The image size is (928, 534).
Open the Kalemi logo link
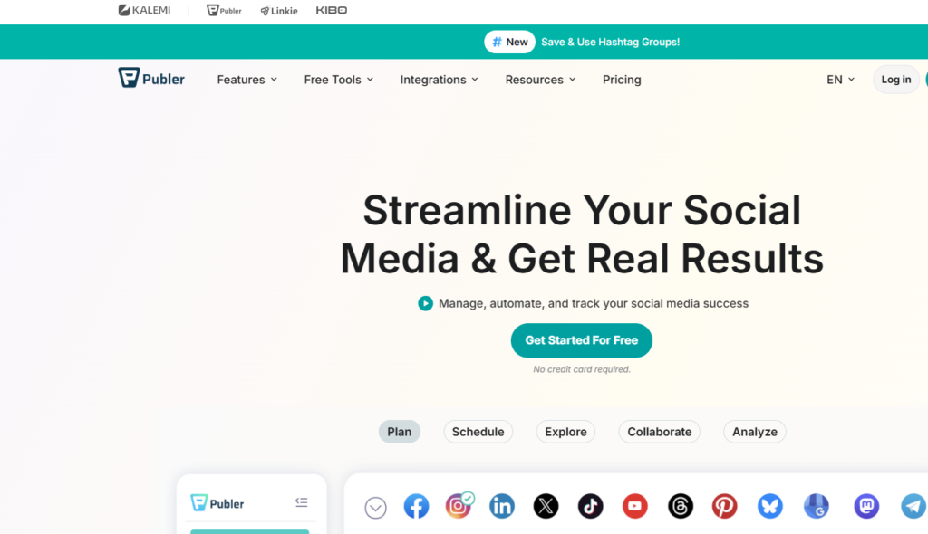pyautogui.click(x=144, y=10)
